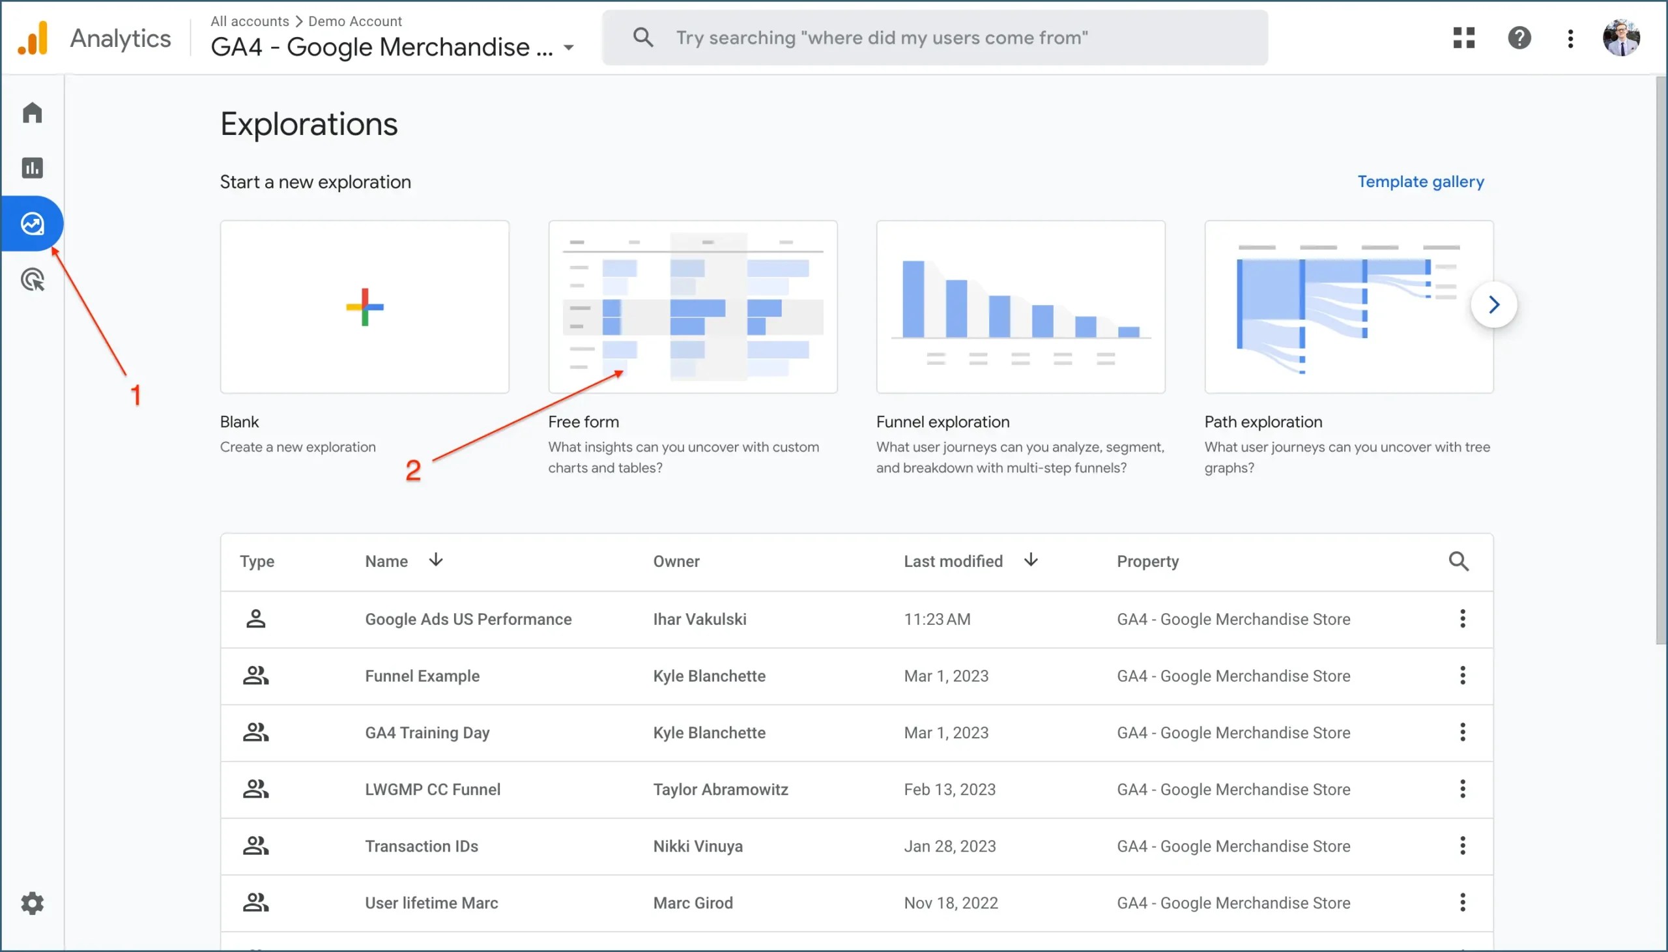Sort table by Name column arrow
The image size is (1668, 952).
click(x=436, y=560)
